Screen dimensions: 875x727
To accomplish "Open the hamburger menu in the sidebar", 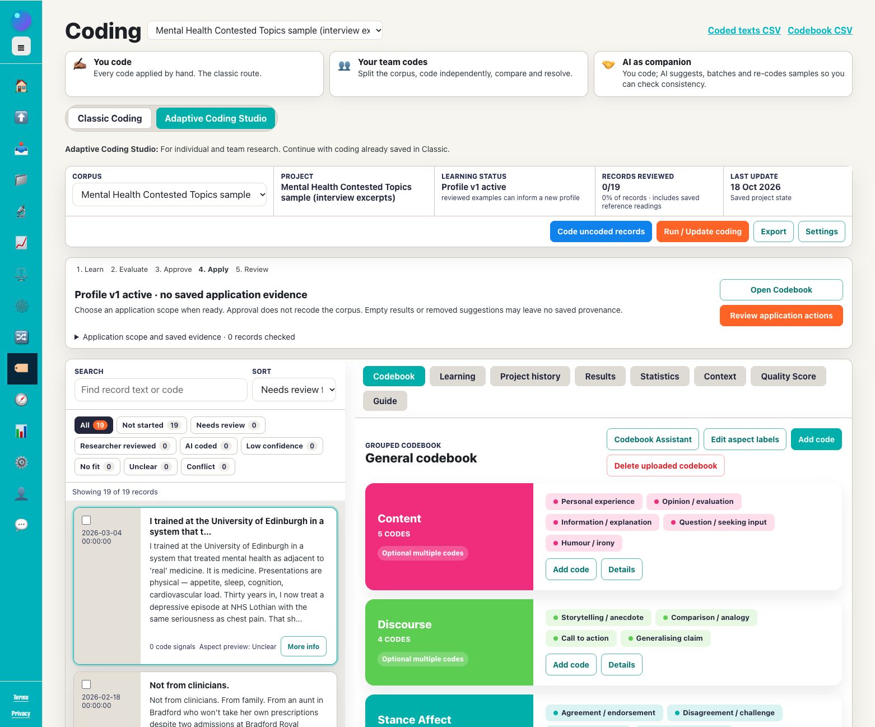I will tap(21, 47).
